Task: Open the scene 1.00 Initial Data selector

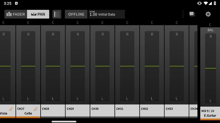Action: pos(107,14)
